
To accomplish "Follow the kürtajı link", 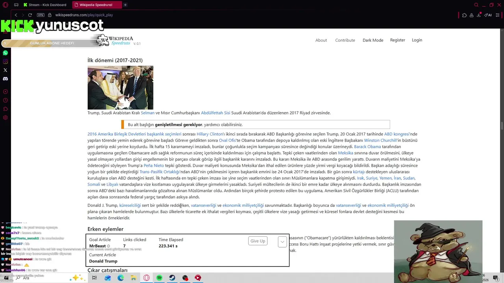I will [359, 172].
